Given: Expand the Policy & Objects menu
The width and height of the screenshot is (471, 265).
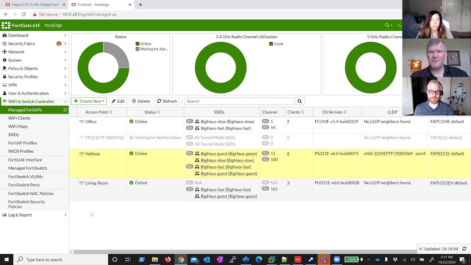Looking at the screenshot, I should 34,68.
